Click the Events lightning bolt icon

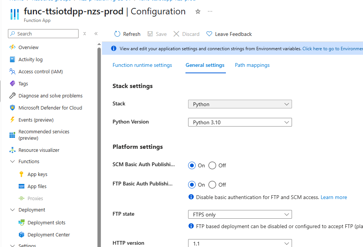[x=12, y=120]
